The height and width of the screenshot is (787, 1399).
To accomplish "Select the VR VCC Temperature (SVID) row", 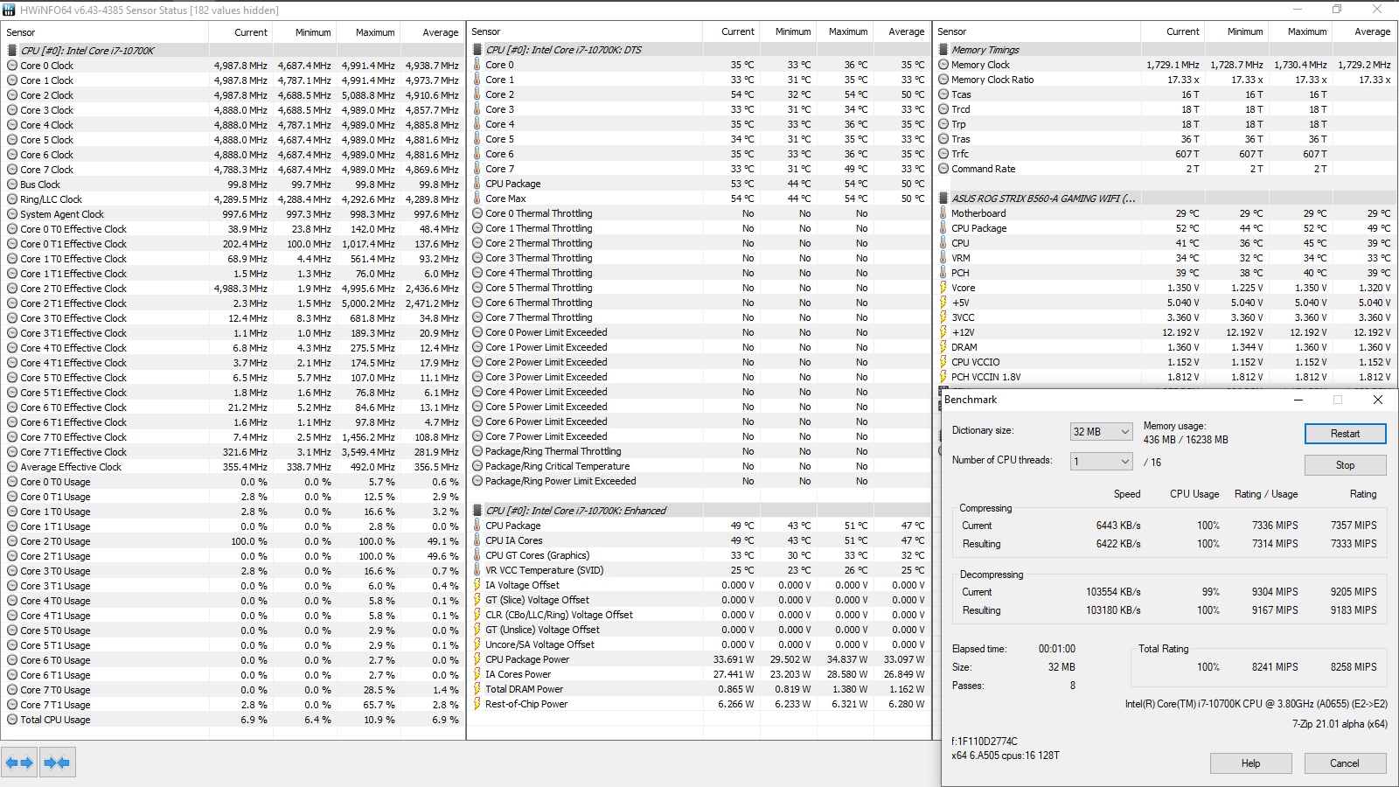I will 699,570.
